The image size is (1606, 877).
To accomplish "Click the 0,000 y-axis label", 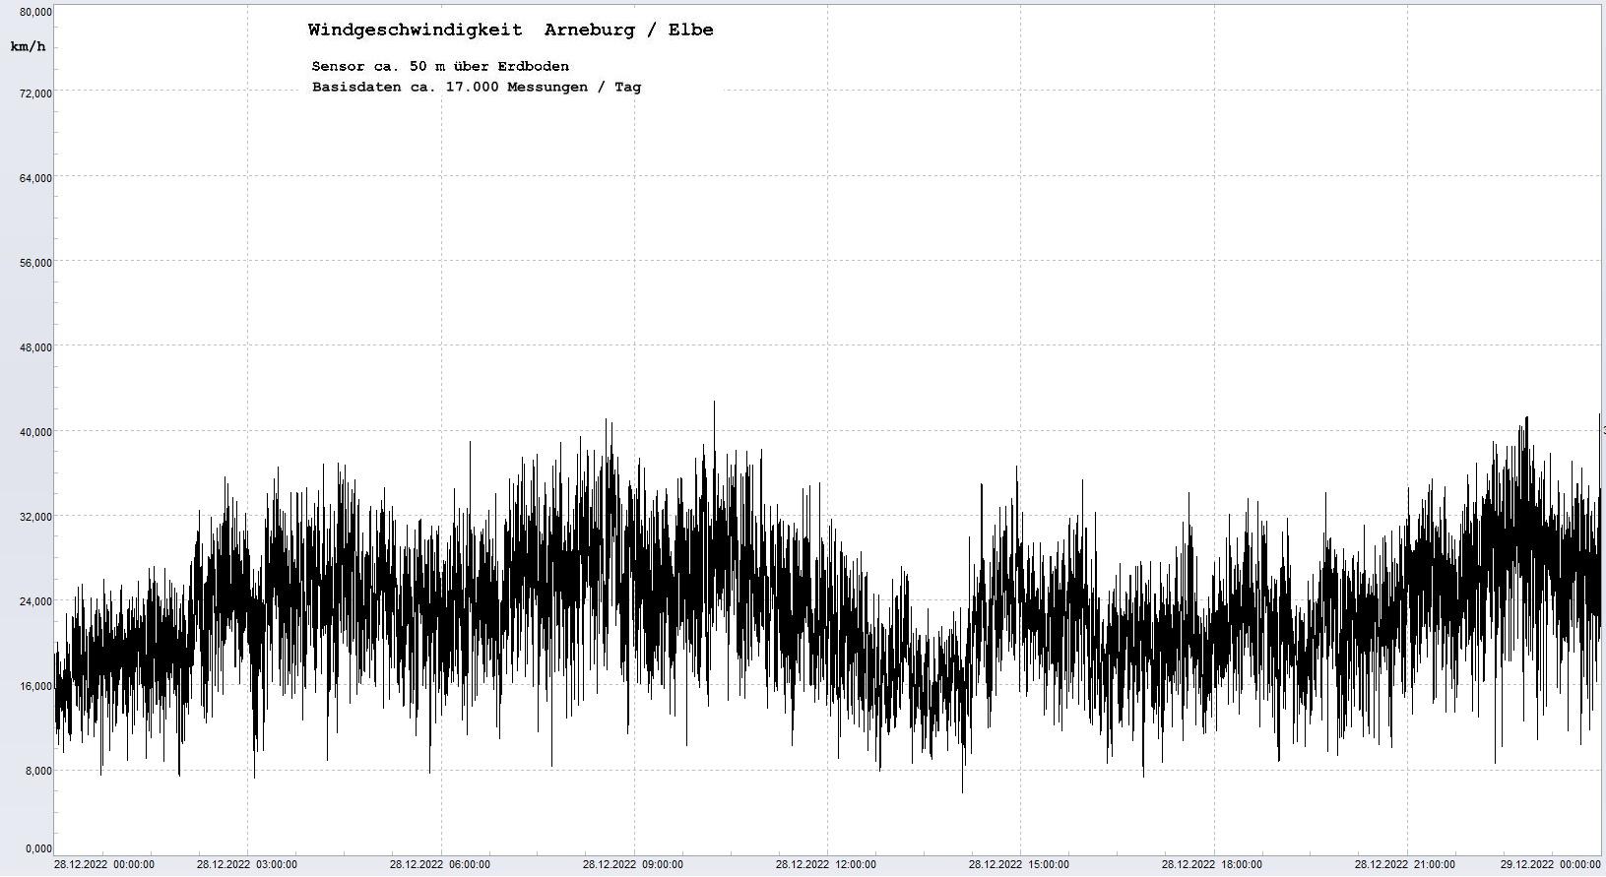I will [38, 848].
